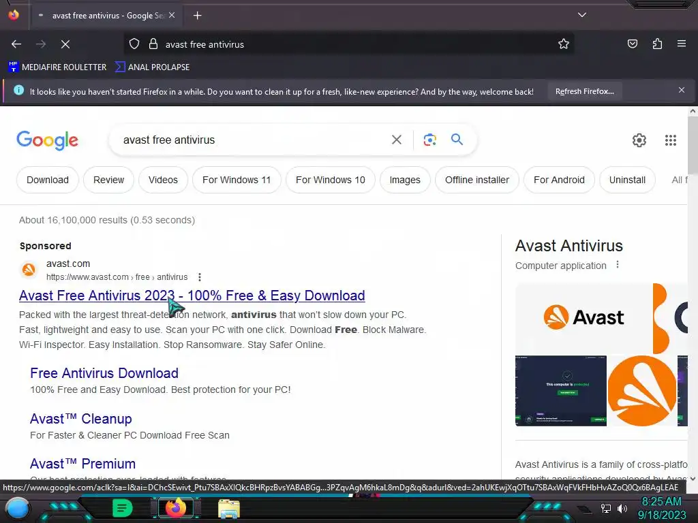Screen dimensions: 698x523
Task: Select the Download filter chip
Action: (x=48, y=180)
